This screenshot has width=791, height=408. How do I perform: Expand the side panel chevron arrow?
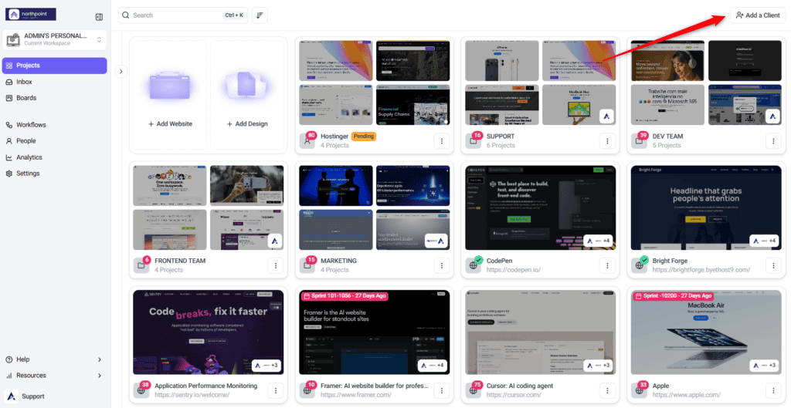(121, 72)
